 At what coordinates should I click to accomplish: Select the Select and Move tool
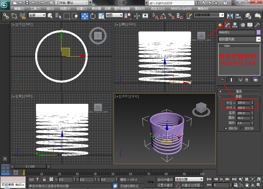(85, 16)
